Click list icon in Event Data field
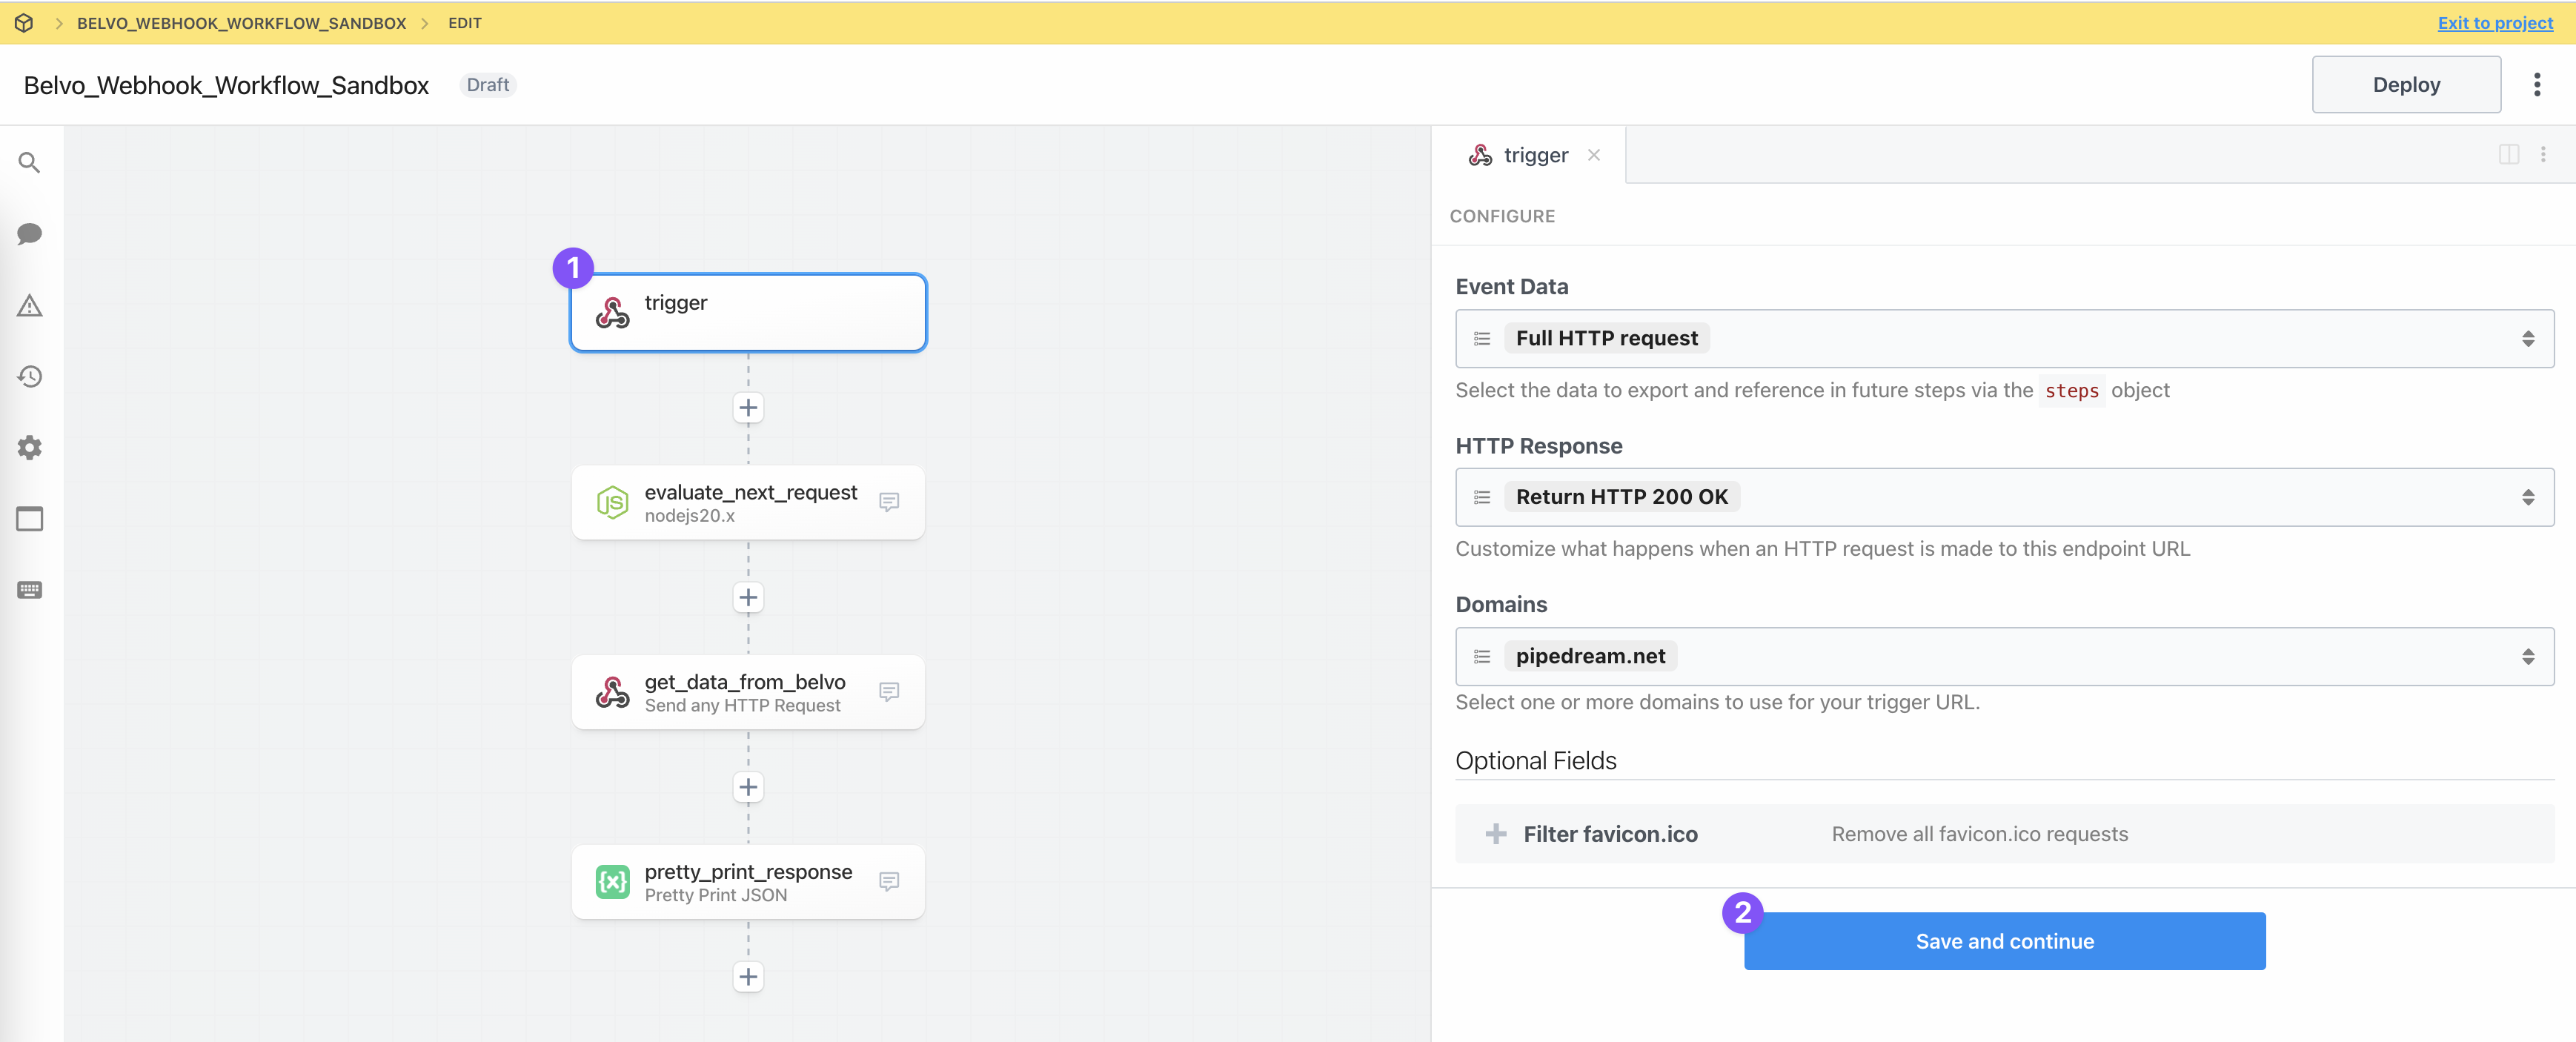The width and height of the screenshot is (2576, 1042). pyautogui.click(x=1482, y=339)
